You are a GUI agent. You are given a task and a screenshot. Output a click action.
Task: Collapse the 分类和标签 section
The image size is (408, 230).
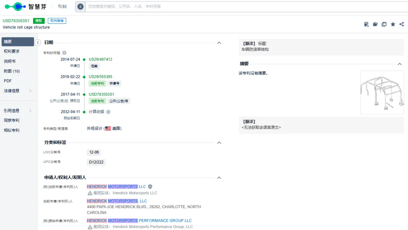tap(219, 143)
